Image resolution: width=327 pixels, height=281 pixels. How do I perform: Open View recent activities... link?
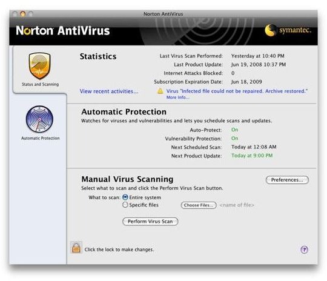tap(109, 91)
